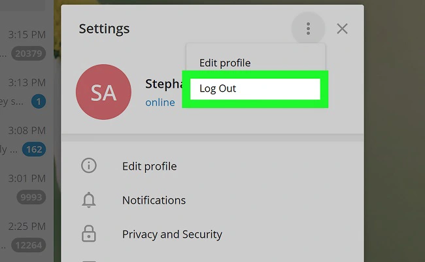Open the chat with 9993 unread badge

[27, 187]
